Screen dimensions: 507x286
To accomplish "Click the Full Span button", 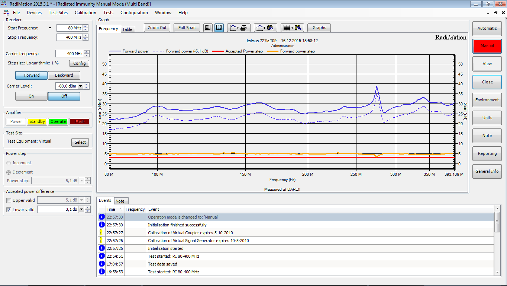I will (187, 28).
